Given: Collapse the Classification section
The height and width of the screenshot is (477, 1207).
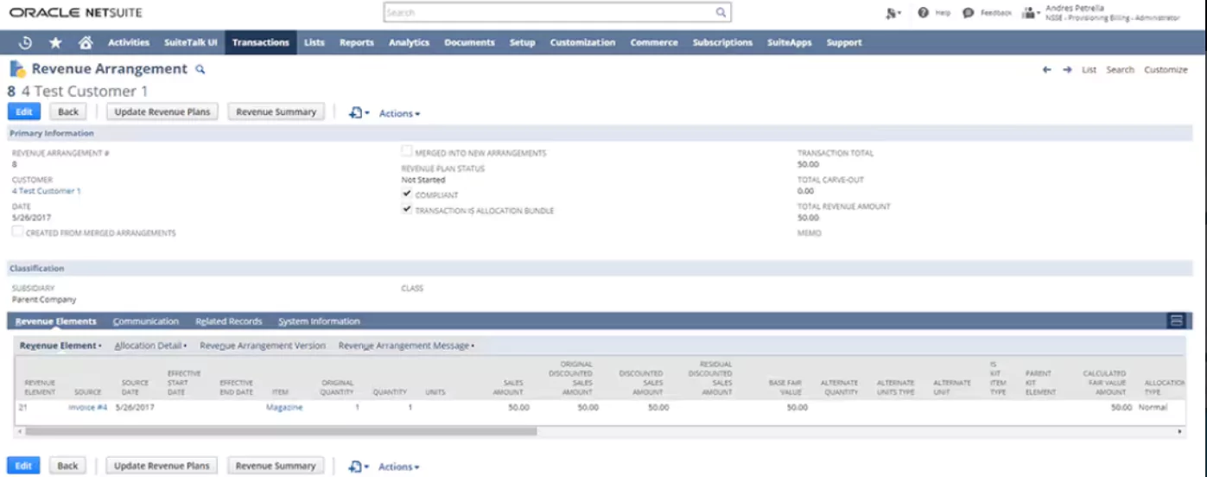Looking at the screenshot, I should (x=37, y=269).
